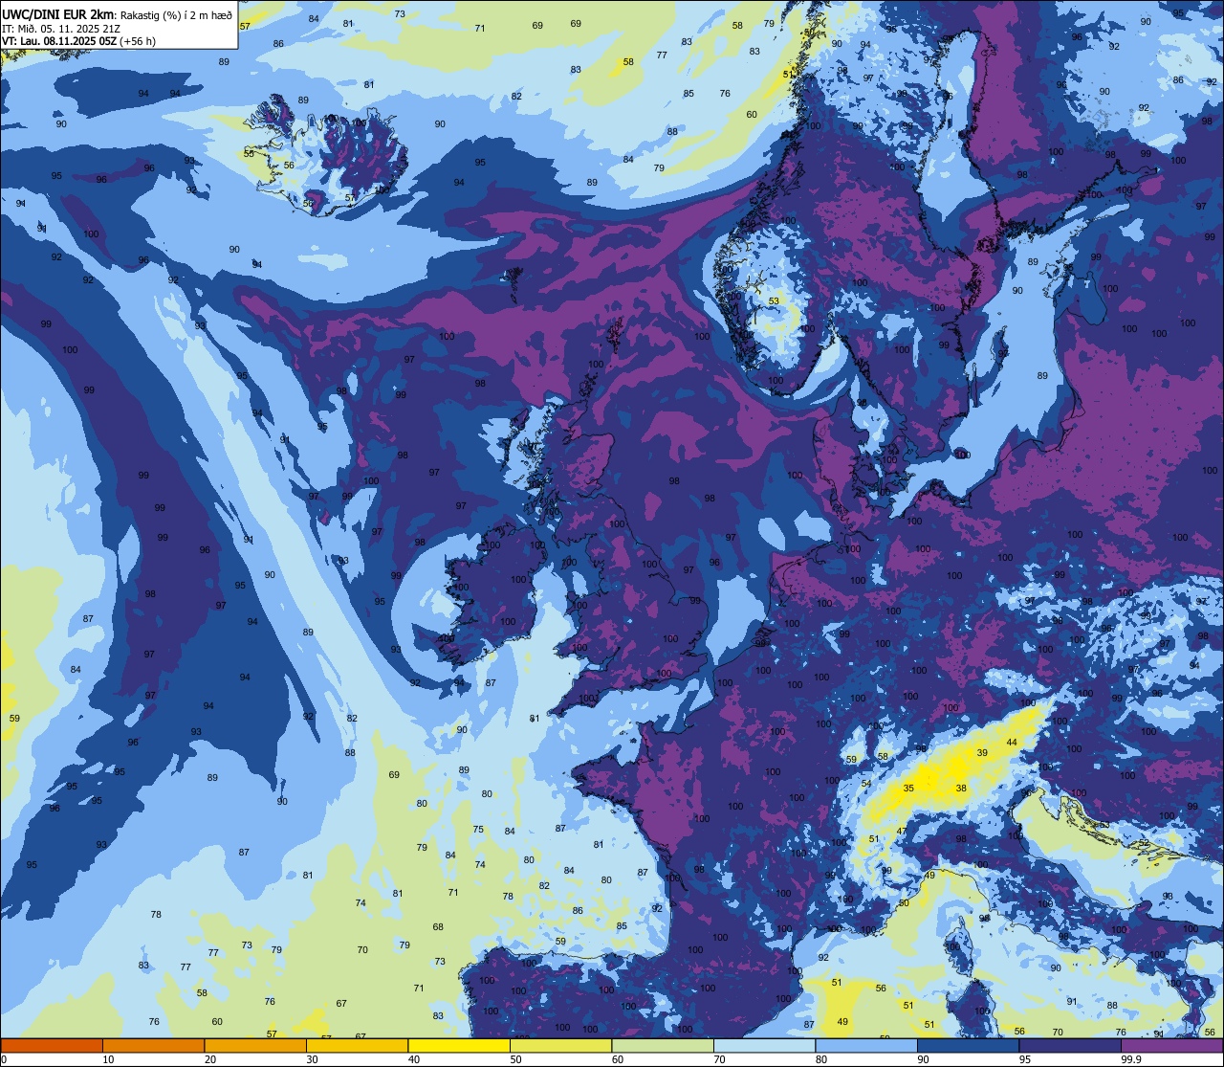1224x1067 pixels.
Task: Pick the indigo 95–99.9 legend band
Action: 1070,1045
